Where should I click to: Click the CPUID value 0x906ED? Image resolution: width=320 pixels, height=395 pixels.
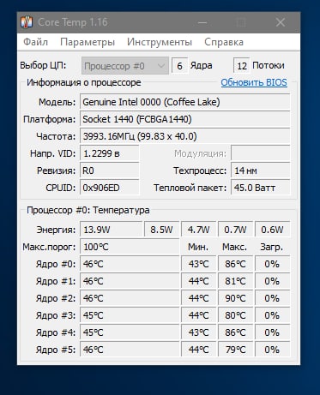point(110,188)
